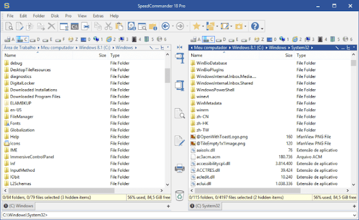
Task: Select ImmersiveControlPanel folder
Action: click(x=32, y=157)
